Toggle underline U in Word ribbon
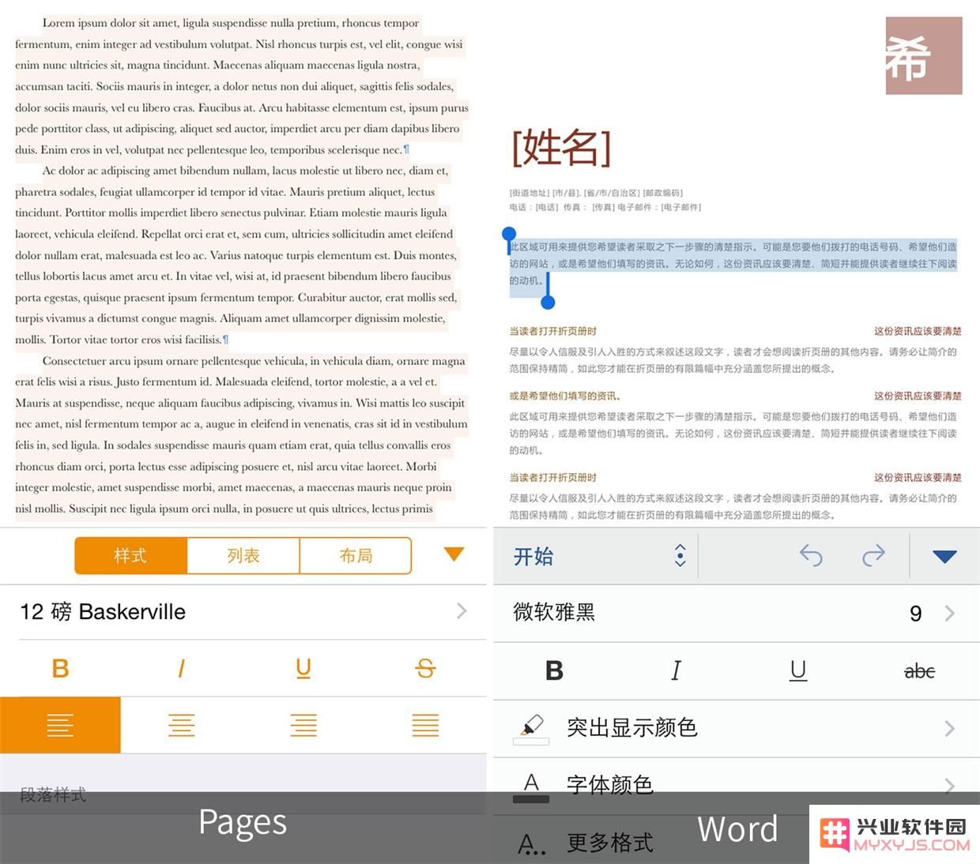980x864 pixels. click(798, 671)
